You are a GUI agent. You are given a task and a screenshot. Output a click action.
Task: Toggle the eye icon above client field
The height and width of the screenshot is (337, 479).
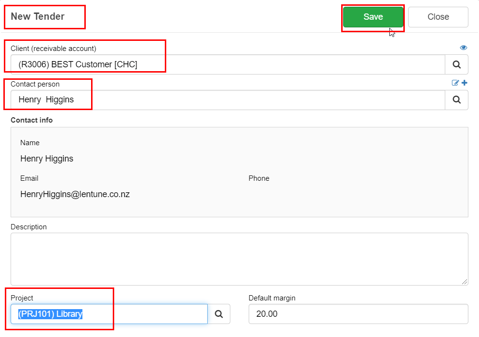pyautogui.click(x=464, y=48)
